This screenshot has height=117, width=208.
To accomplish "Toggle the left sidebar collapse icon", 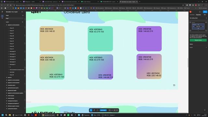I will [22, 12].
